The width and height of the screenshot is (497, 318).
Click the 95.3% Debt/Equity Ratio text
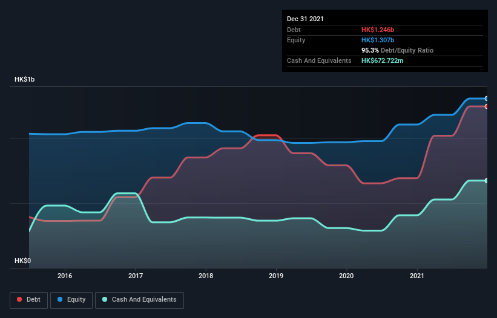[397, 50]
